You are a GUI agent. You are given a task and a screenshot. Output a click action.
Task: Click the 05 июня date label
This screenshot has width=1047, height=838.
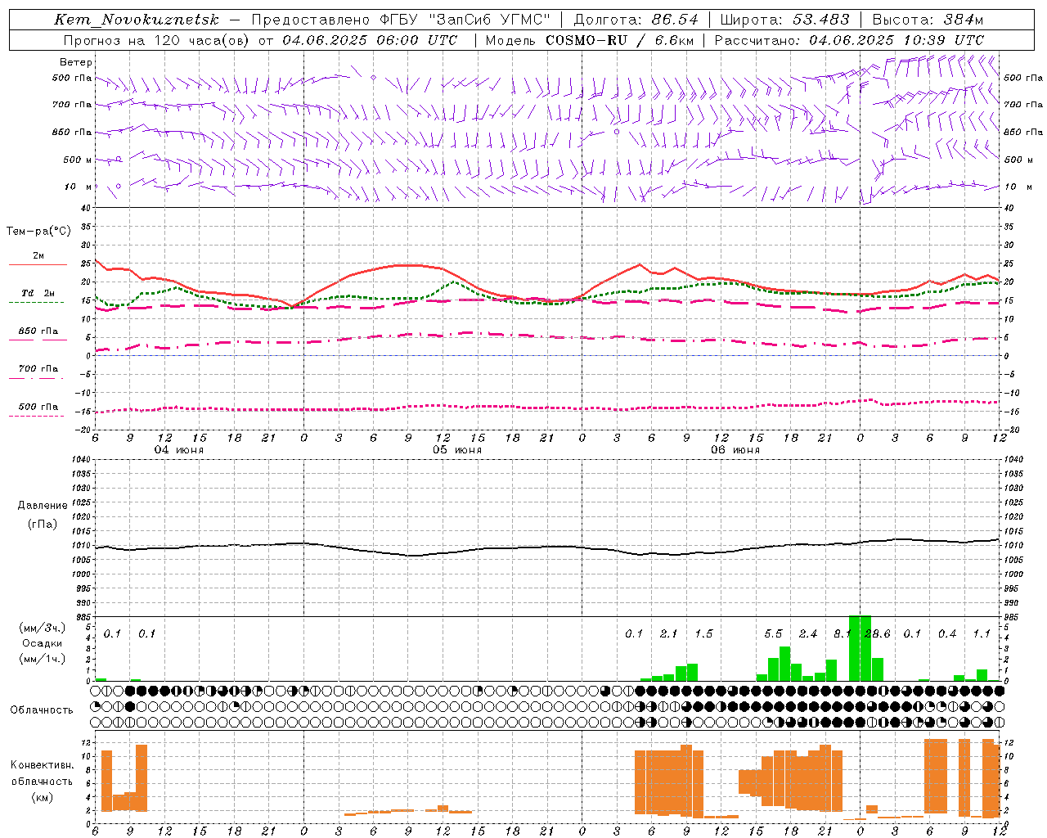click(x=457, y=450)
